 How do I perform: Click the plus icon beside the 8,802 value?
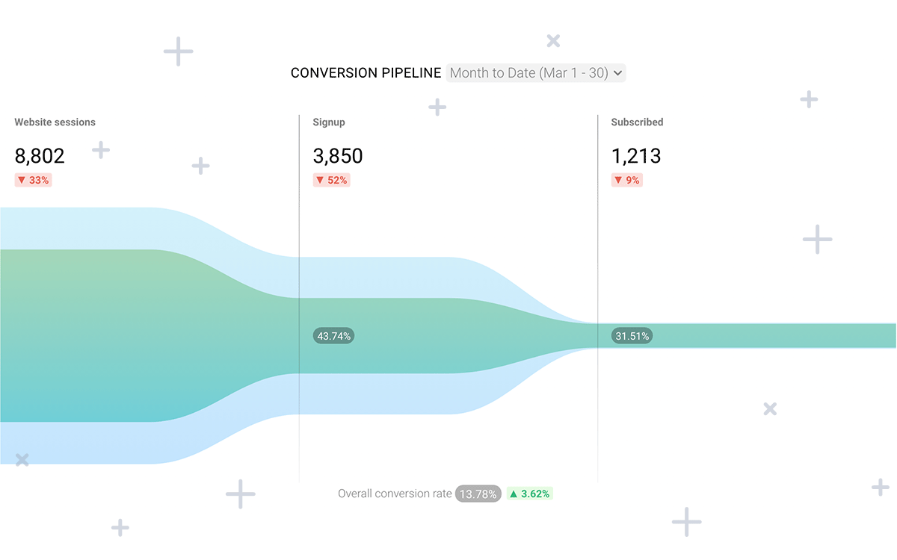[x=99, y=150]
